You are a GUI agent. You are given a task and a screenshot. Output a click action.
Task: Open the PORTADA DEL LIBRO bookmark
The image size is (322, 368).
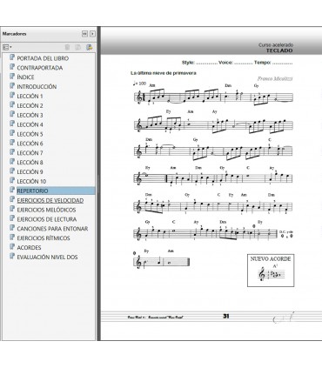(x=43, y=58)
